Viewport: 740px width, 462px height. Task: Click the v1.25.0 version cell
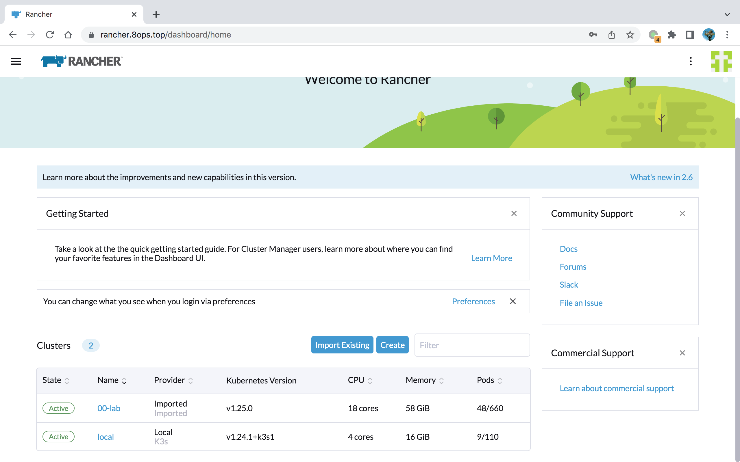coord(239,408)
